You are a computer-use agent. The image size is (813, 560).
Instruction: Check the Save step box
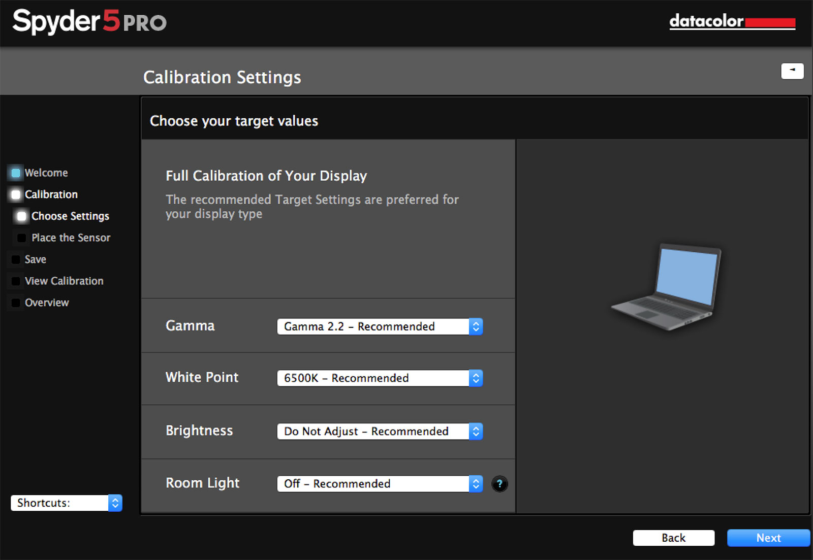click(x=16, y=259)
